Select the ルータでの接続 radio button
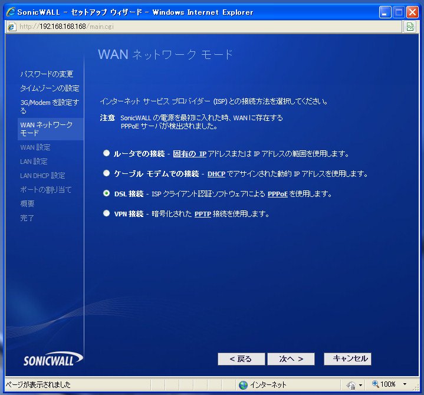Image resolution: width=424 pixels, height=395 pixels. [106, 153]
